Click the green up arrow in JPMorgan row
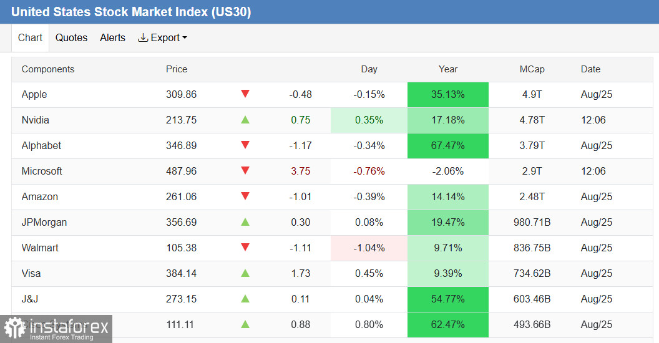Viewport: 659px width, 343px height. tap(245, 222)
